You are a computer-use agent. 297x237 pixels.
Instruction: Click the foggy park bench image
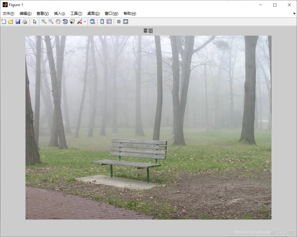pos(148,127)
